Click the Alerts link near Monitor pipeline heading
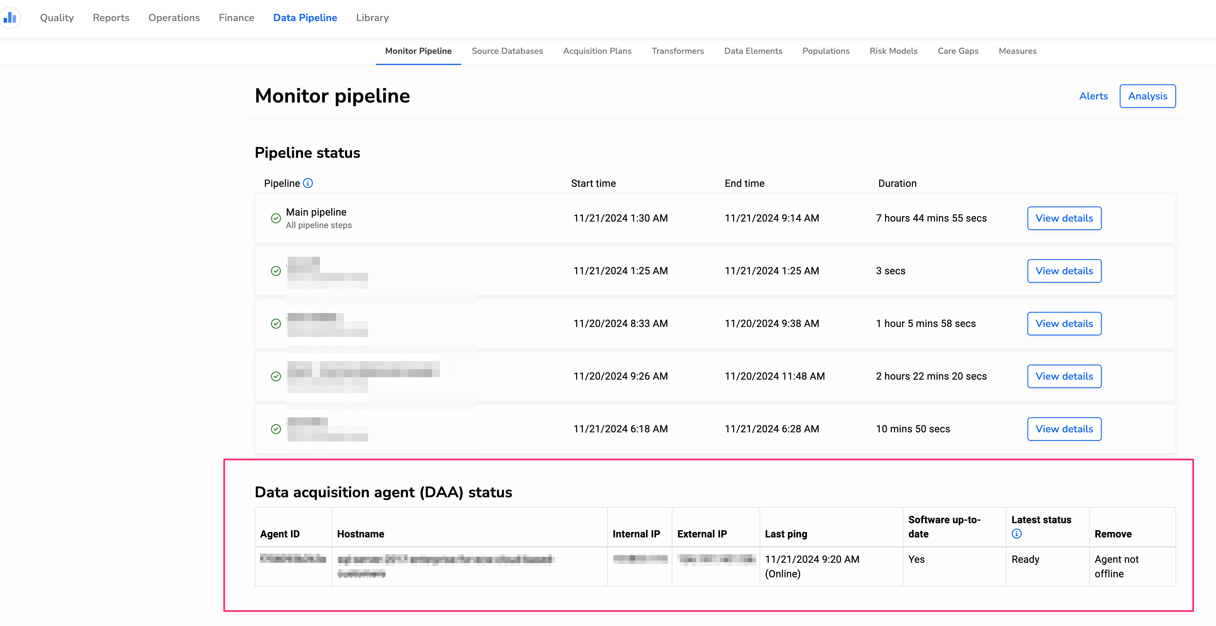The height and width of the screenshot is (626, 1216). point(1093,96)
